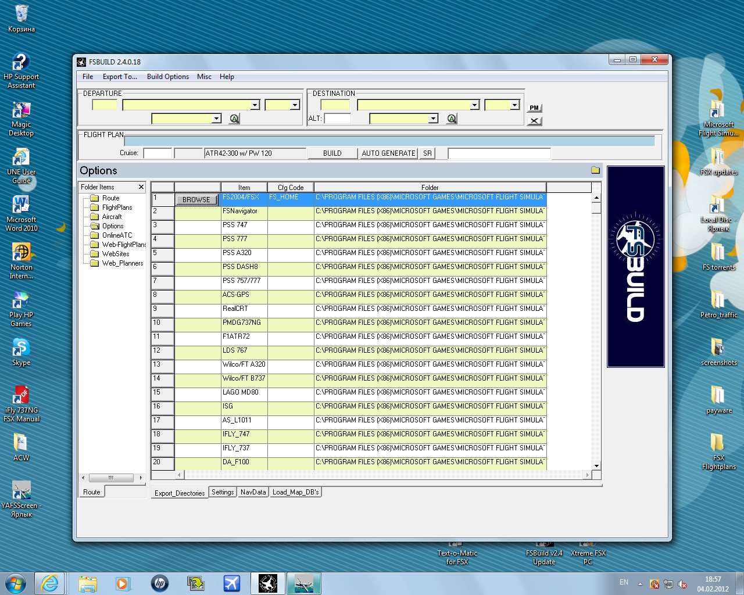
Task: Open the Help menu
Action: (227, 77)
